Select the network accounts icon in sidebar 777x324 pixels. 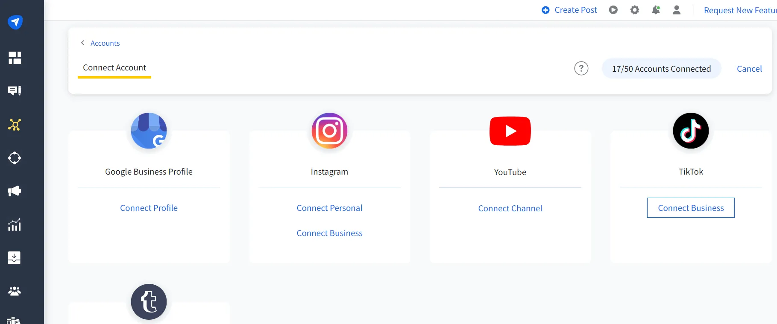coord(15,125)
